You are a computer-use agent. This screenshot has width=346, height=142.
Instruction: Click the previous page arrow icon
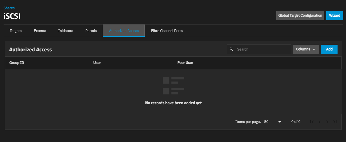click(x=320, y=122)
